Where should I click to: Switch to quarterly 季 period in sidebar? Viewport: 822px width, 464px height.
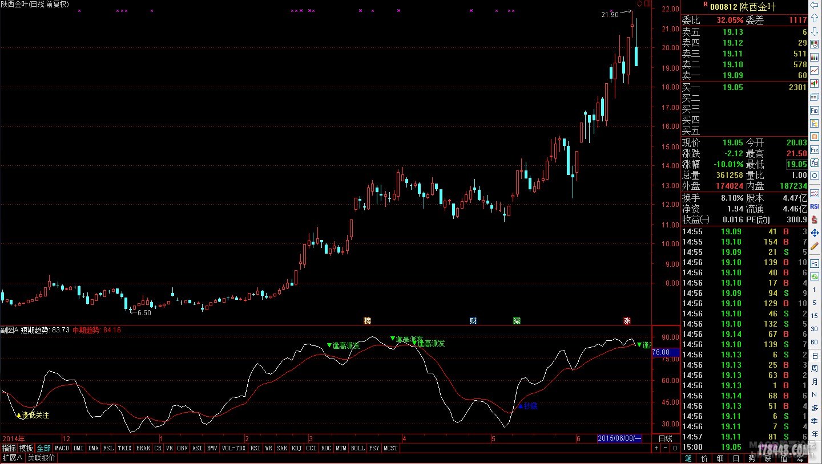815,421
